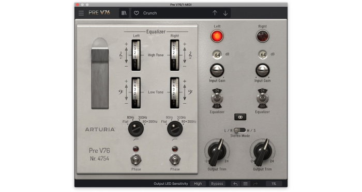
Task: Undo the last change
Action: click(x=235, y=184)
